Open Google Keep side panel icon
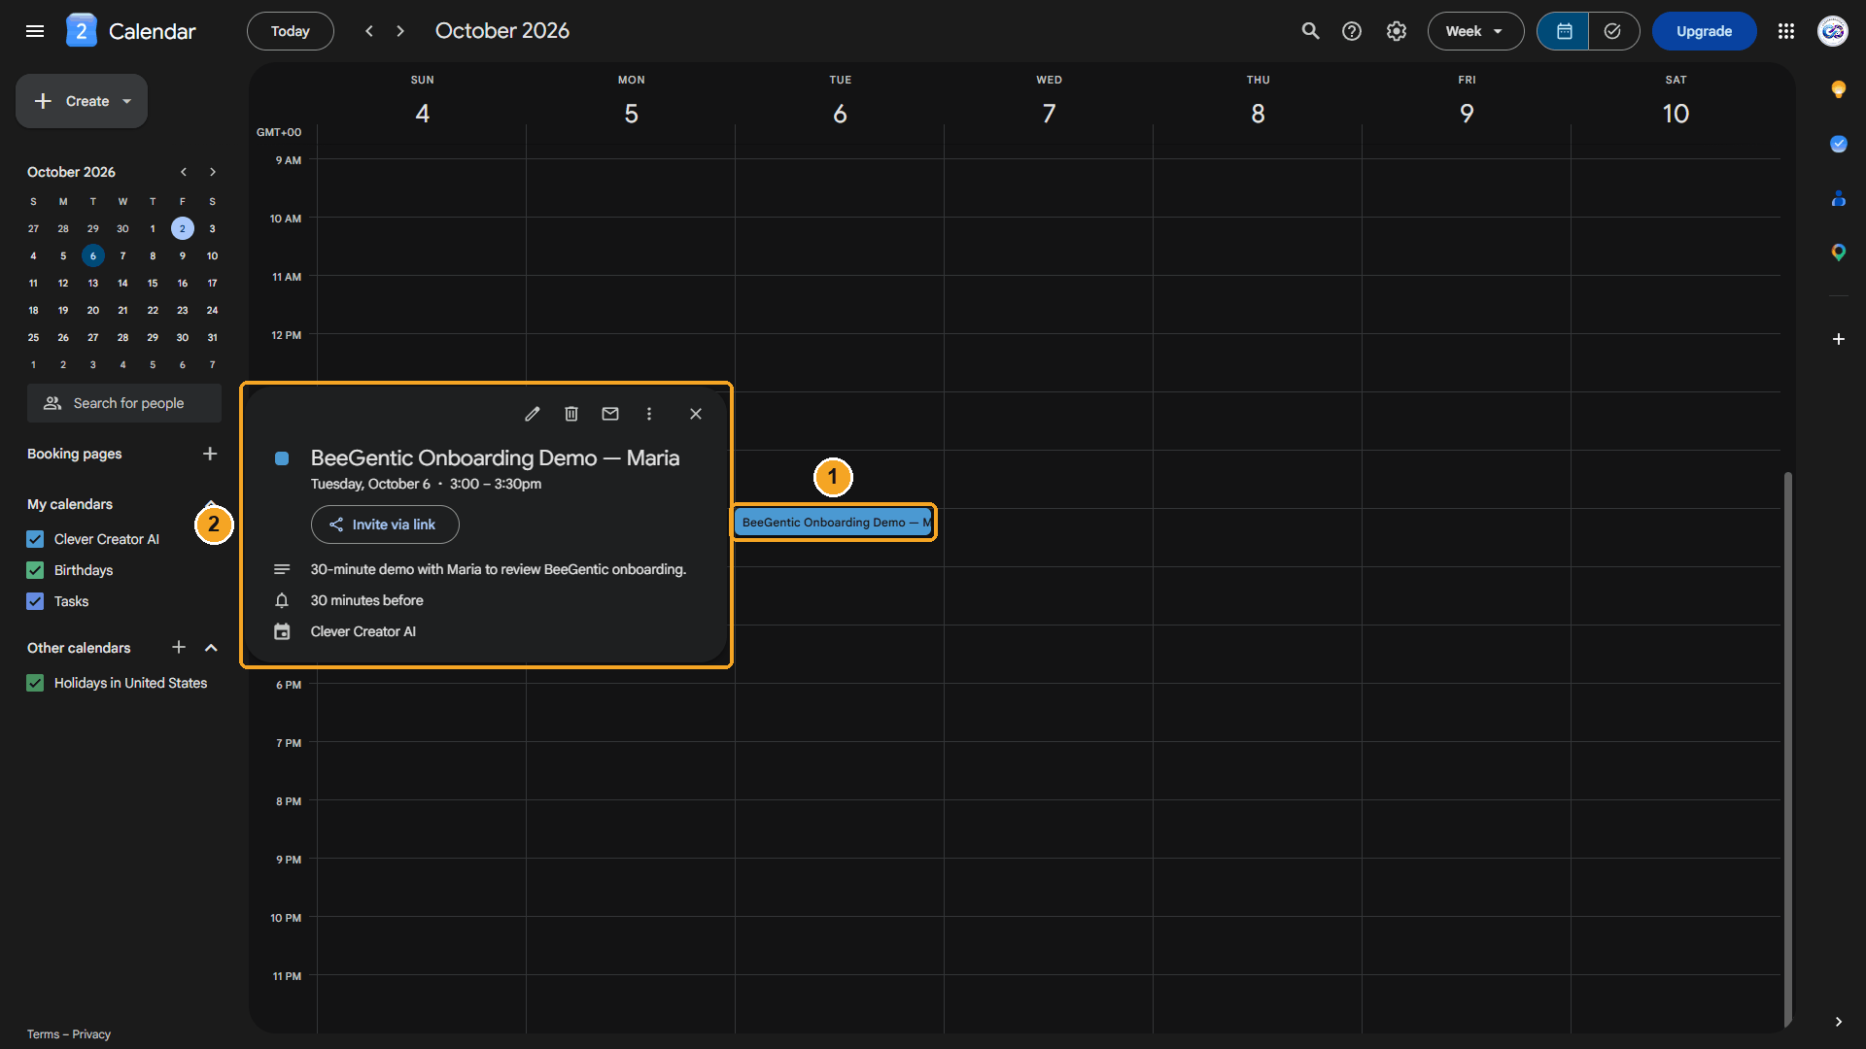This screenshot has height=1049, width=1866. click(x=1839, y=89)
